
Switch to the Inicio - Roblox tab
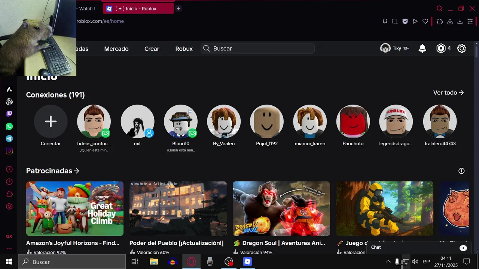coord(138,8)
